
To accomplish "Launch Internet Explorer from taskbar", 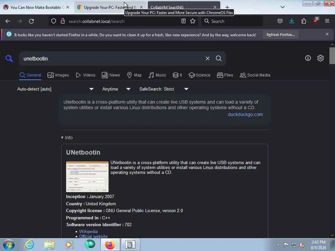I will pos(29,244).
